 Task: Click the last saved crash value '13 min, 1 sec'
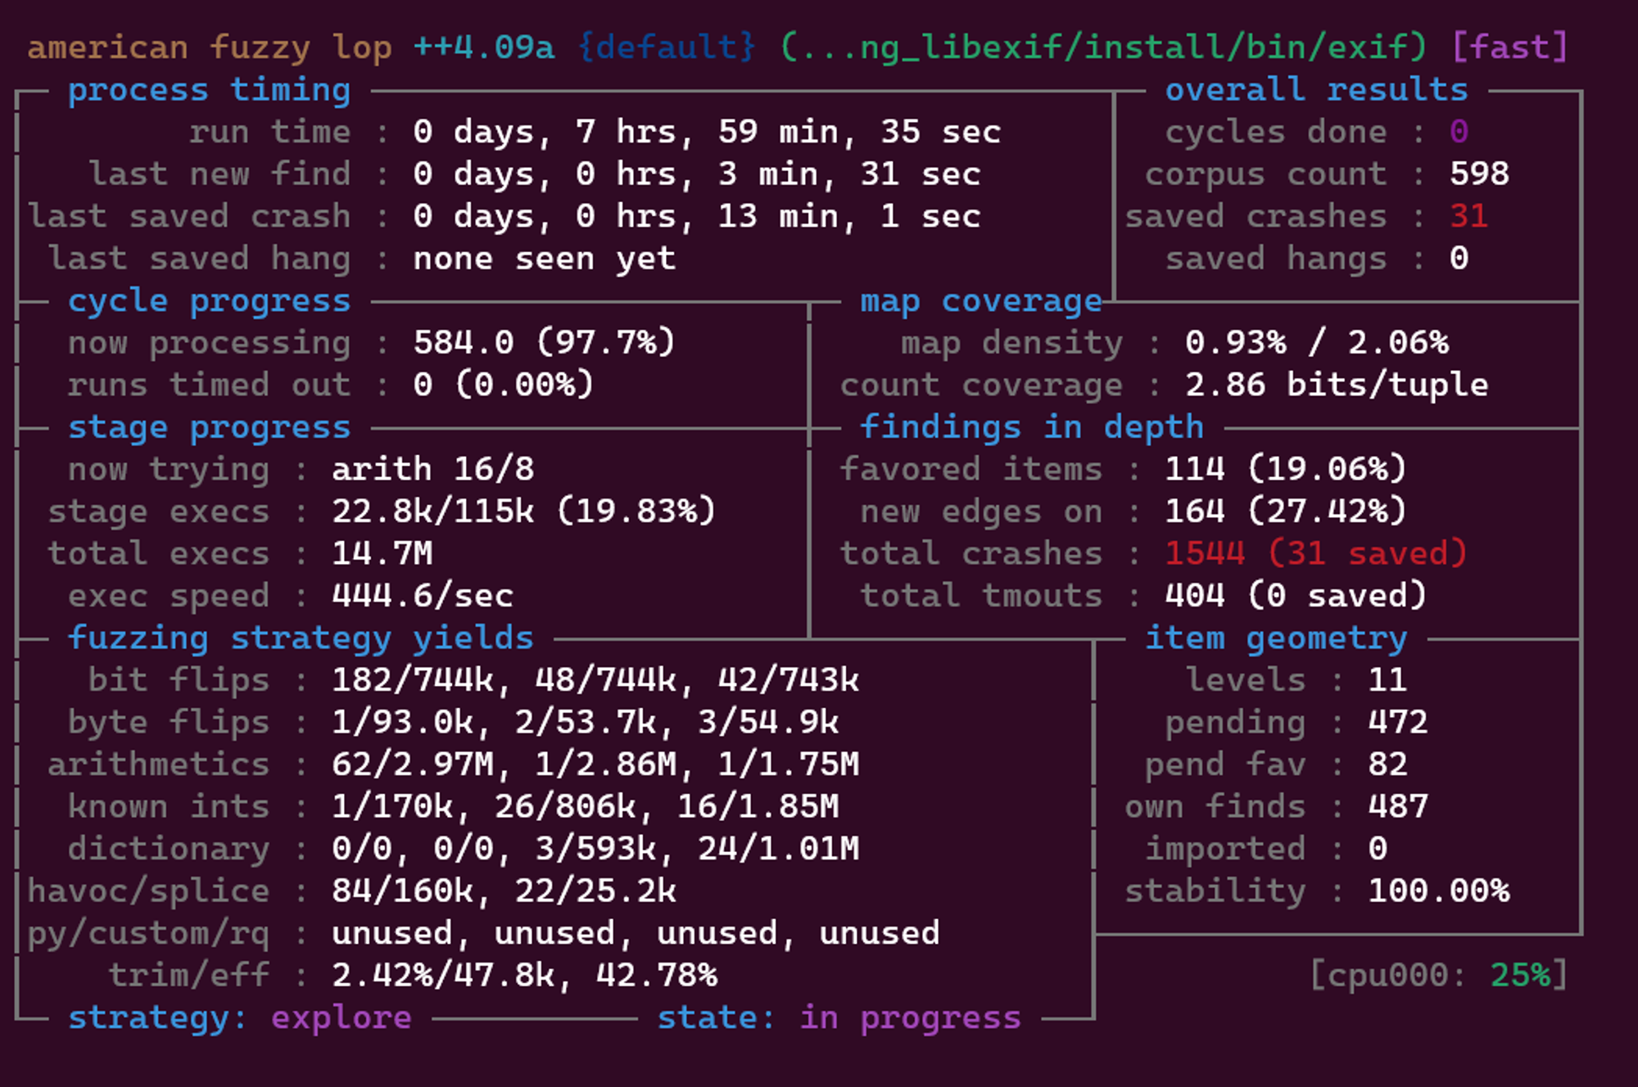tap(849, 216)
